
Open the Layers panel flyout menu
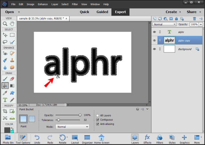coord(201,19)
